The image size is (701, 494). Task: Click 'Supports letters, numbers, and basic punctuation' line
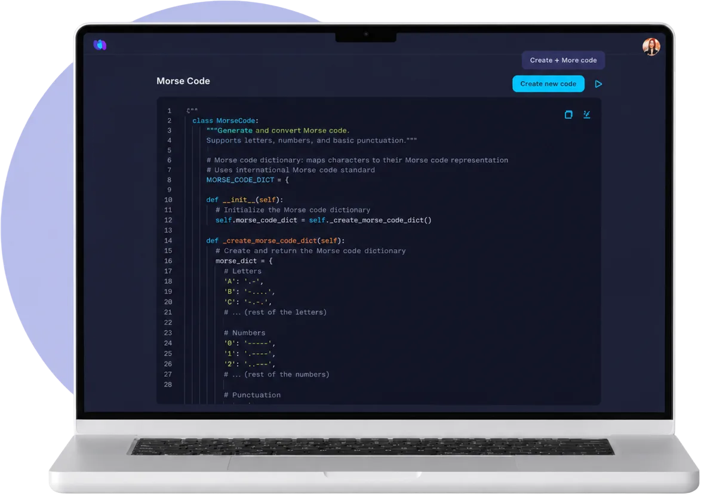(x=312, y=140)
